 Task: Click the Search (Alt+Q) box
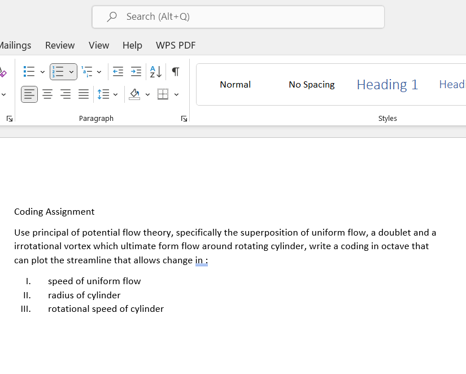[x=238, y=16]
